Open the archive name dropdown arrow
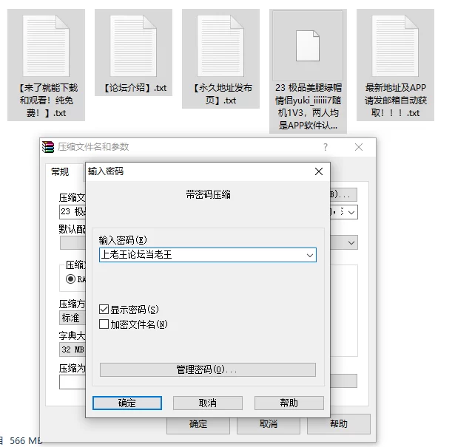Image resolution: width=472 pixels, height=447 pixels. coord(351,212)
